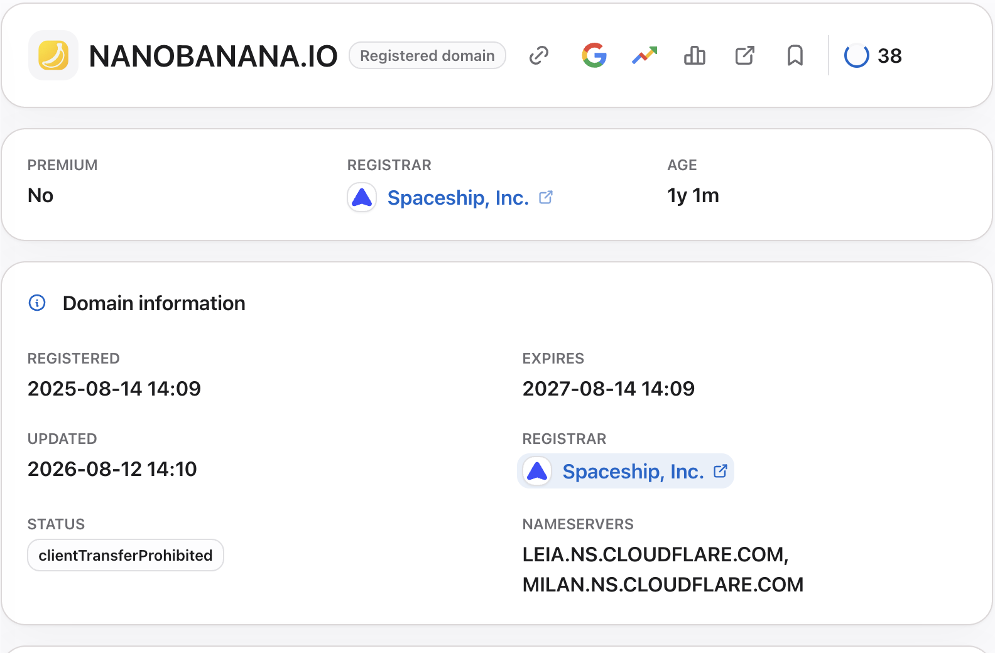Open the domain in new tab icon

click(745, 55)
